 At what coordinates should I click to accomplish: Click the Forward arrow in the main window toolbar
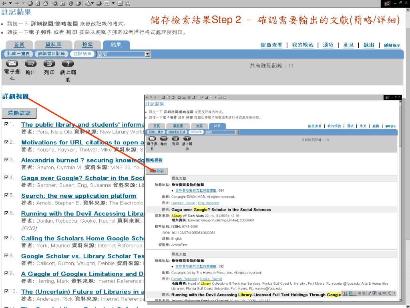[x=17, y=3]
